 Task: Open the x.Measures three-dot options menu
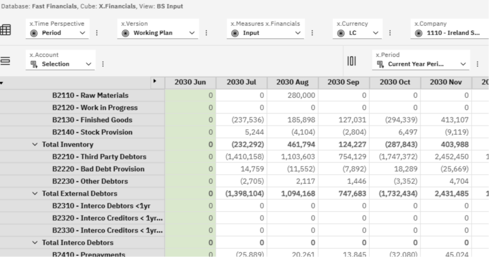point(312,33)
